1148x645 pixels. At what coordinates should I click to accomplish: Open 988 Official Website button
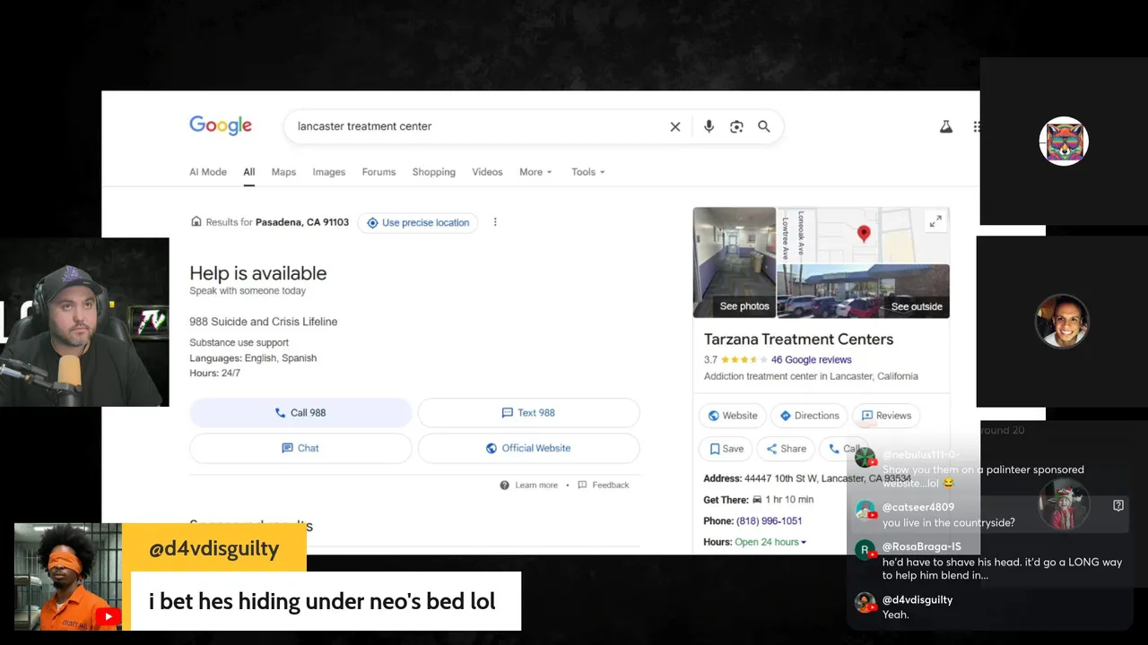point(528,448)
